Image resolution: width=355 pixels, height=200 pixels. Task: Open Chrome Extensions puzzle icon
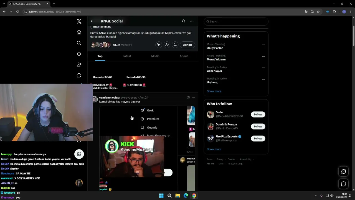(334, 12)
